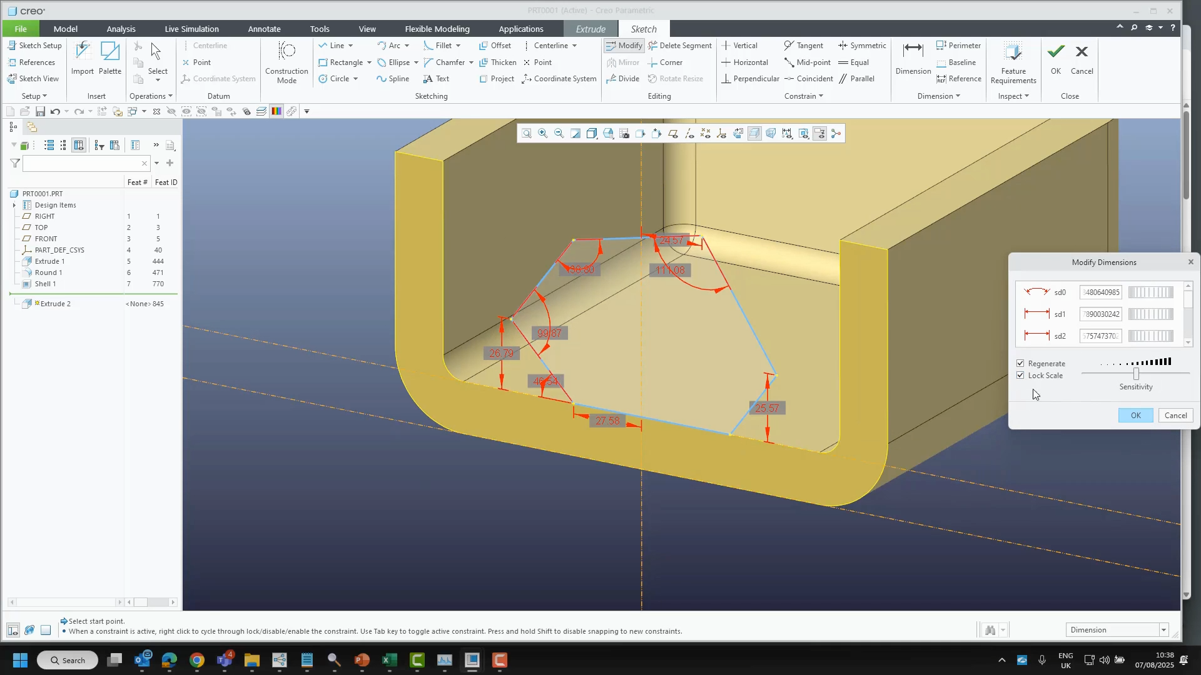Viewport: 1201px width, 675px height.
Task: Choose the Text sketch tool
Action: point(437,79)
